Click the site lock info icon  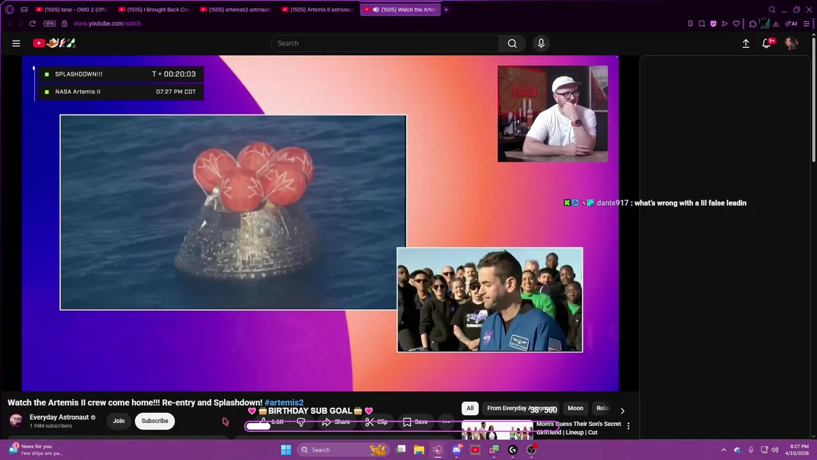(64, 24)
